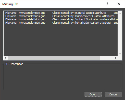Click the Open button

(93, 94)
